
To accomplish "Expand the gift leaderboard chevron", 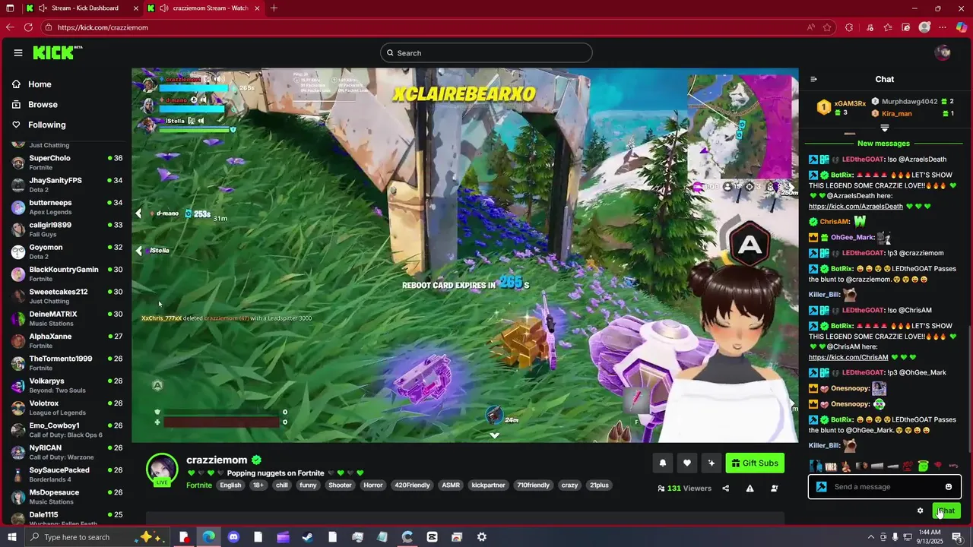I will click(884, 128).
